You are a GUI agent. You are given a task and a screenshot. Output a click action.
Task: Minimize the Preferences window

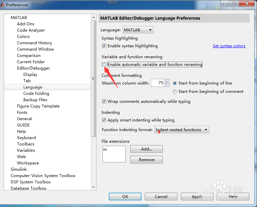point(225,4)
